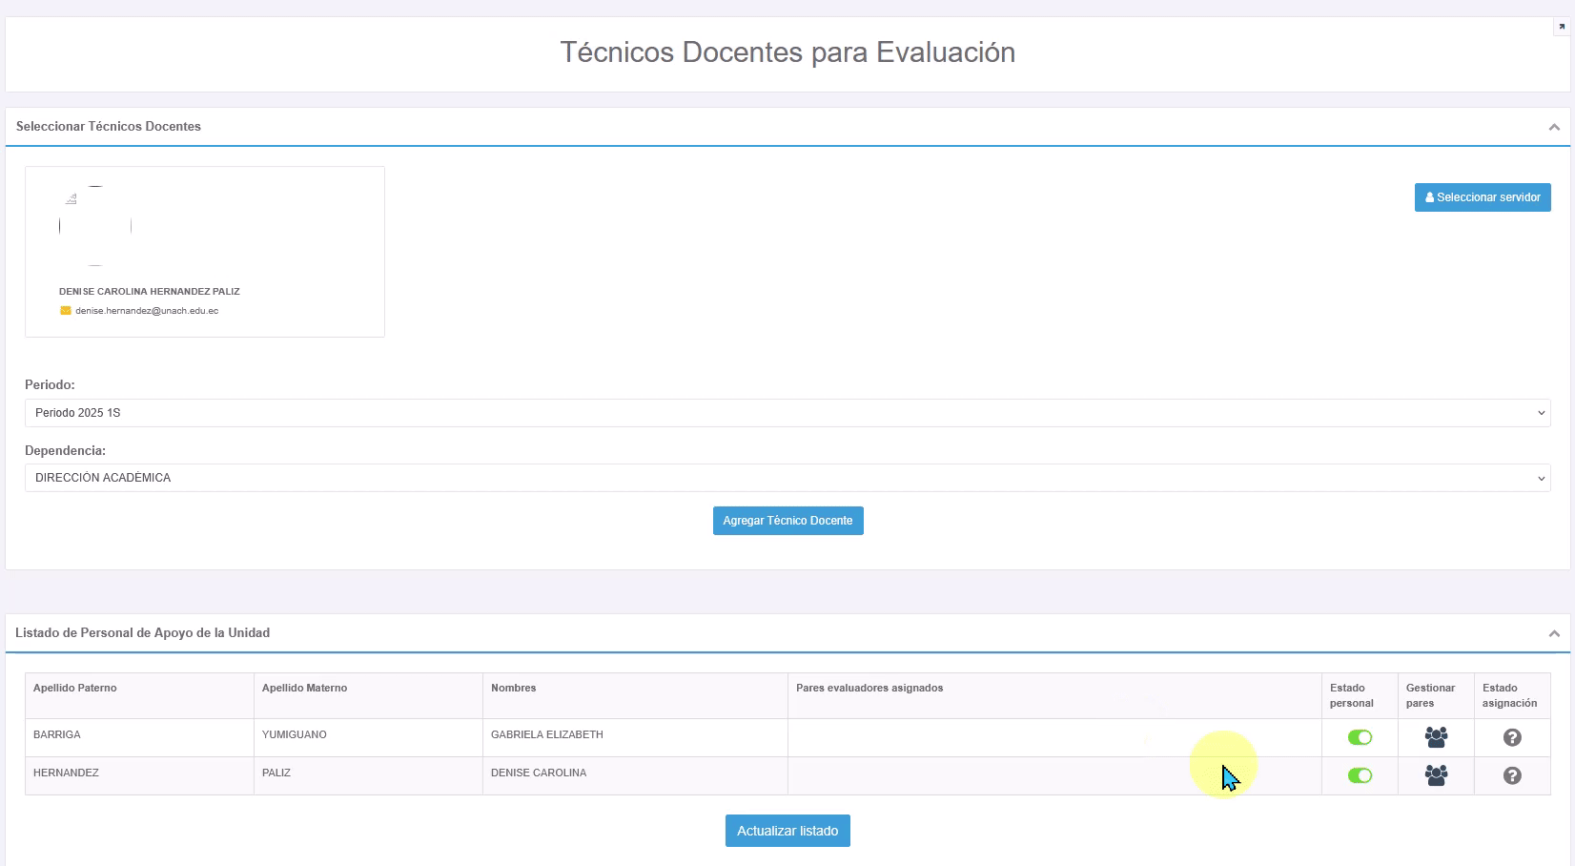Click the email envelope icon

coord(66,311)
